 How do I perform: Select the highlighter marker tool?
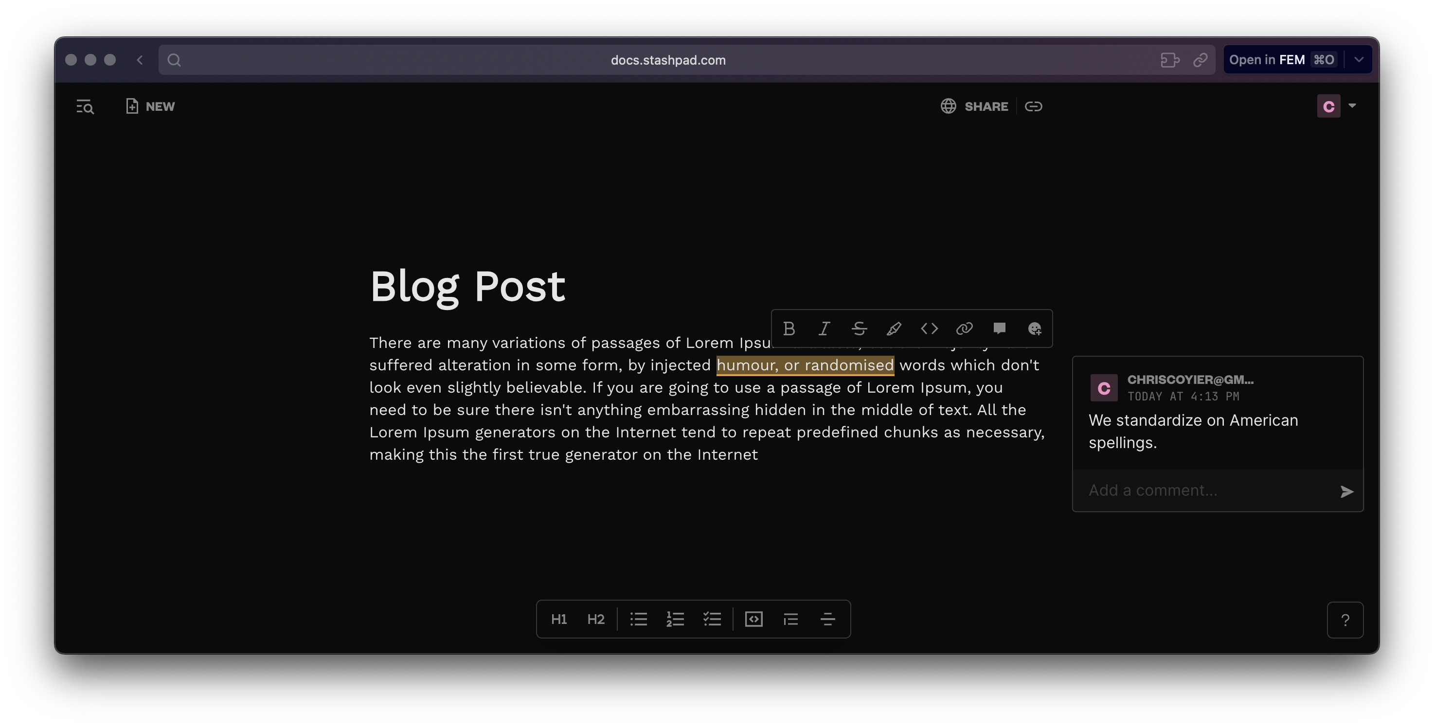(x=894, y=329)
